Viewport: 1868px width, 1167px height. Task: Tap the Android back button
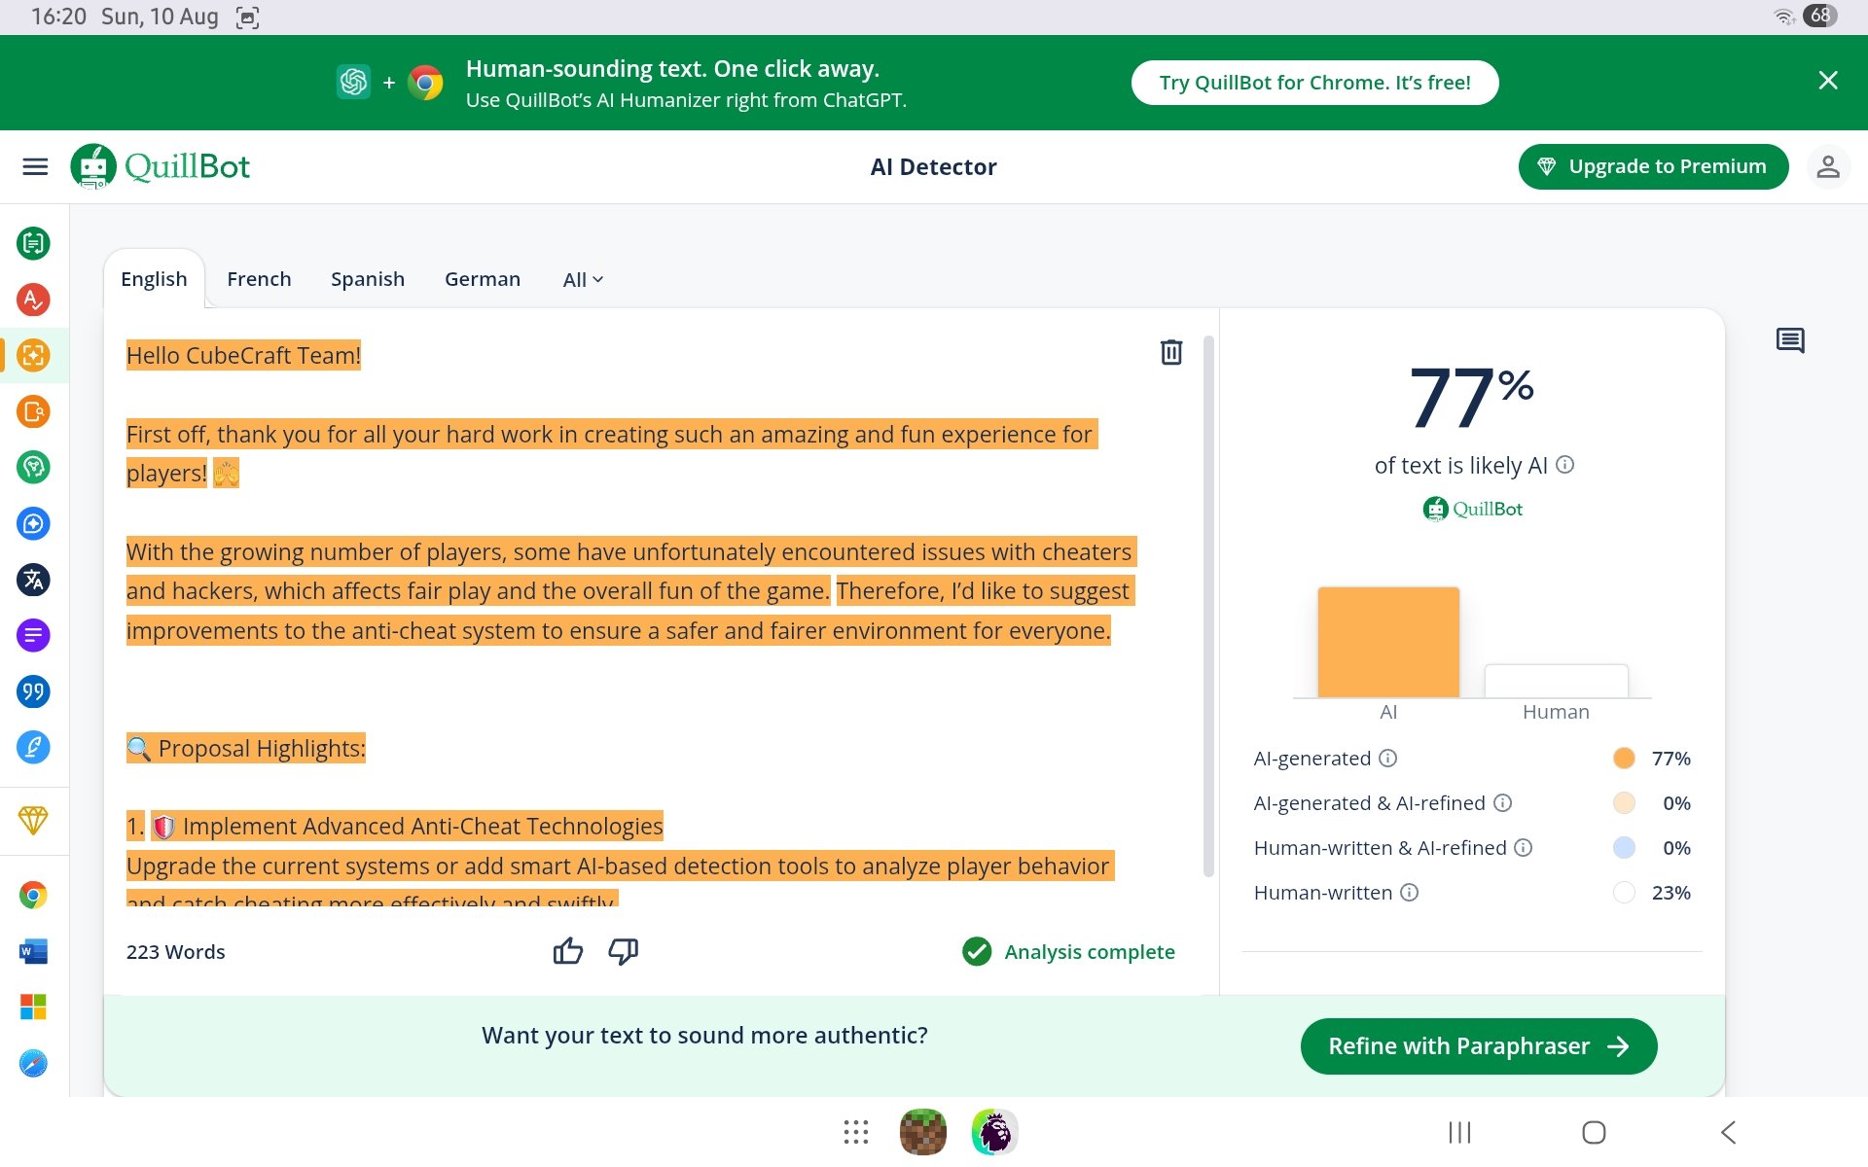(x=1729, y=1132)
